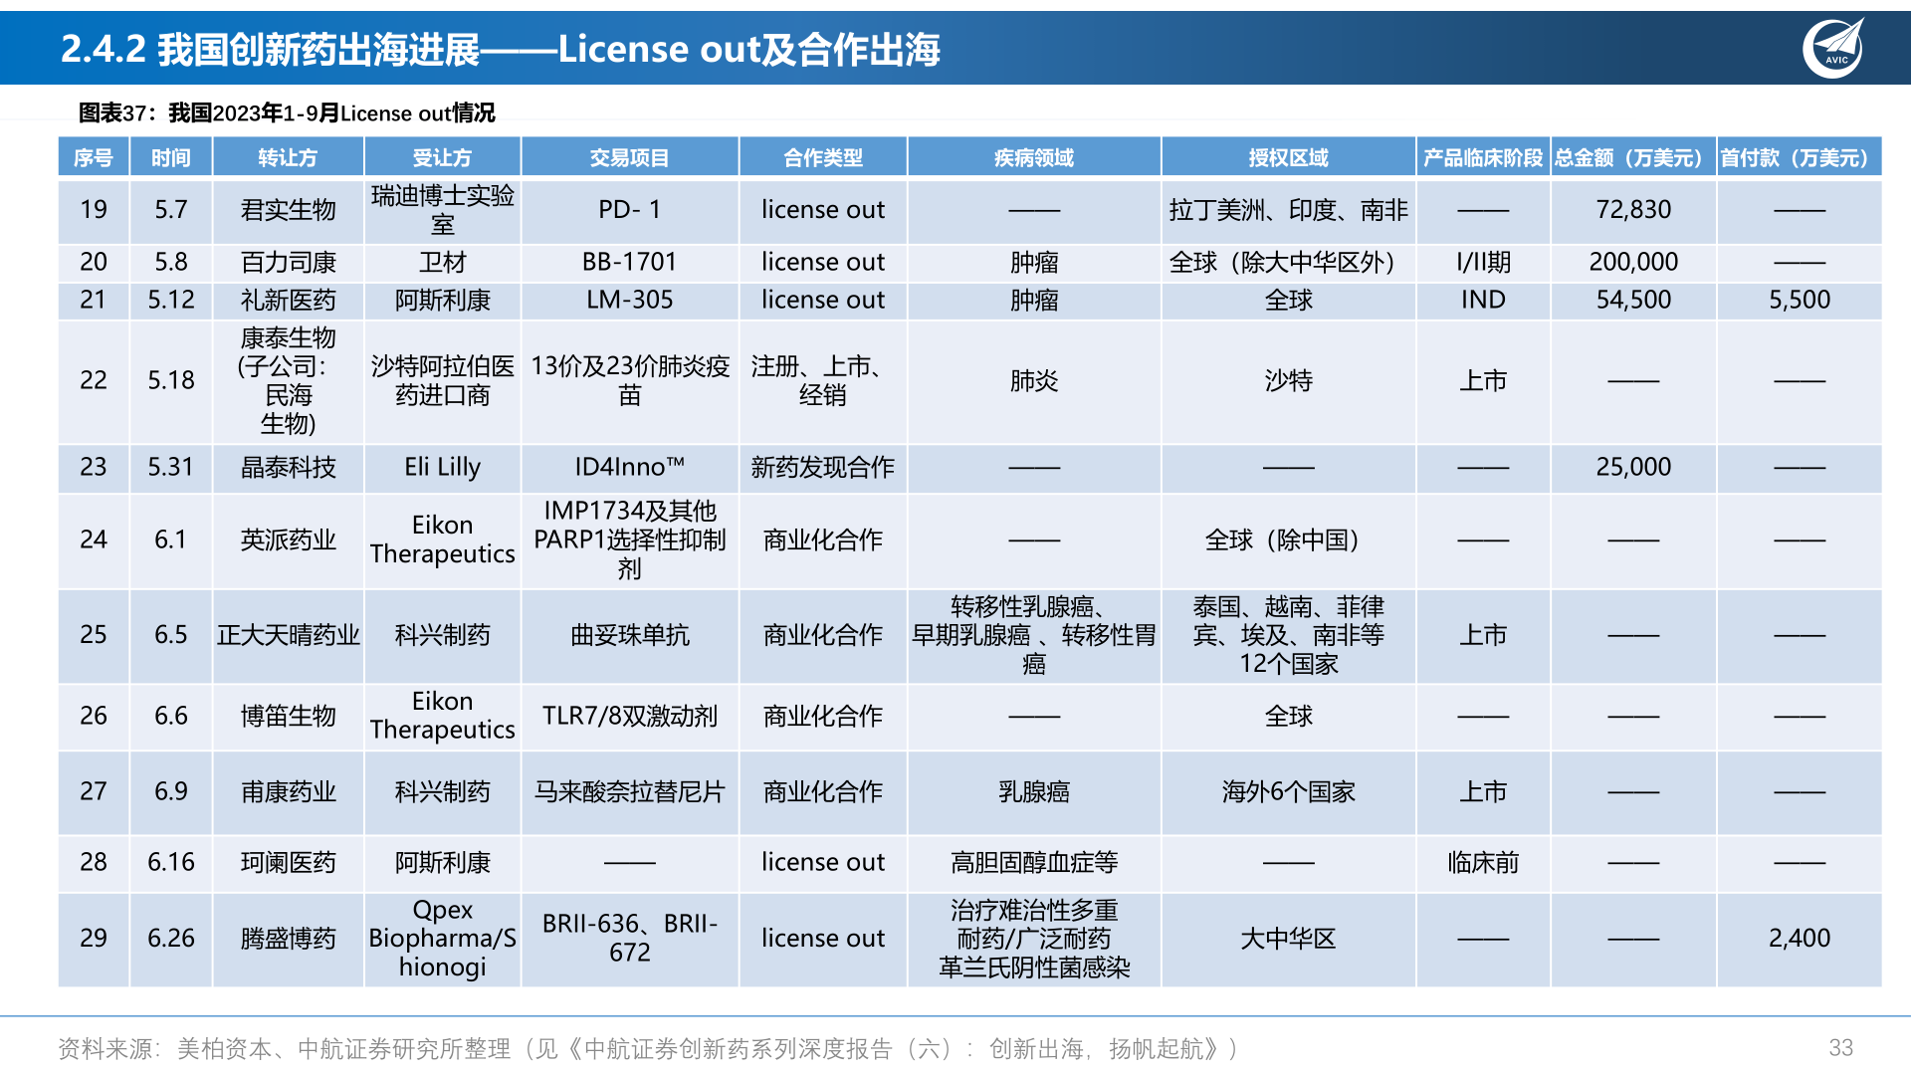Image resolution: width=1911 pixels, height=1075 pixels.
Task: Click the total amount '72,830'
Action: [1633, 210]
